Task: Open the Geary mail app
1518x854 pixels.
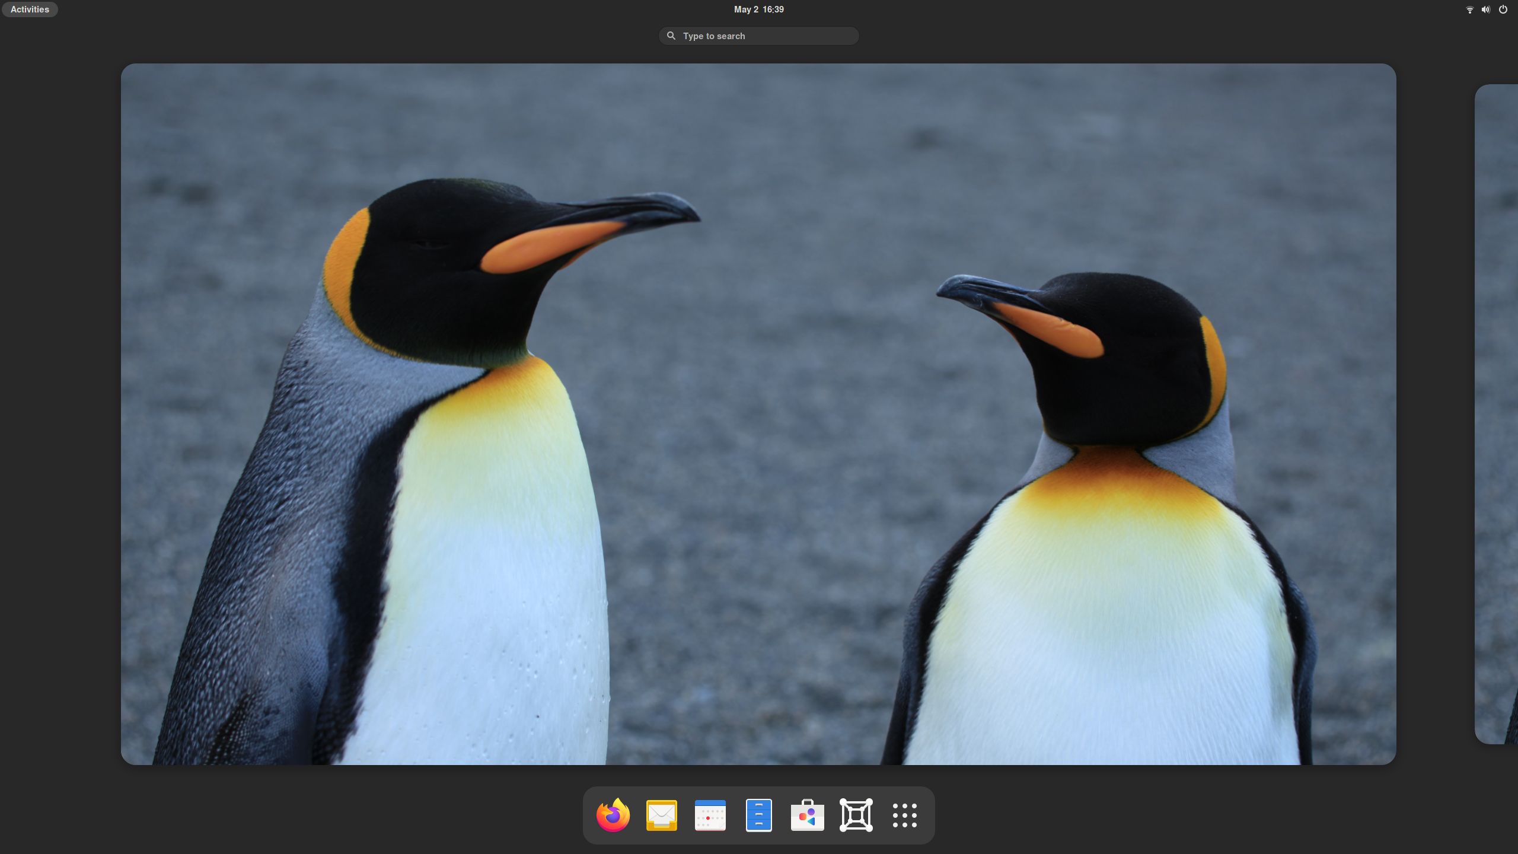Action: 661,815
